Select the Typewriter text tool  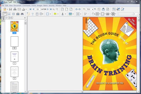pos(33,14)
